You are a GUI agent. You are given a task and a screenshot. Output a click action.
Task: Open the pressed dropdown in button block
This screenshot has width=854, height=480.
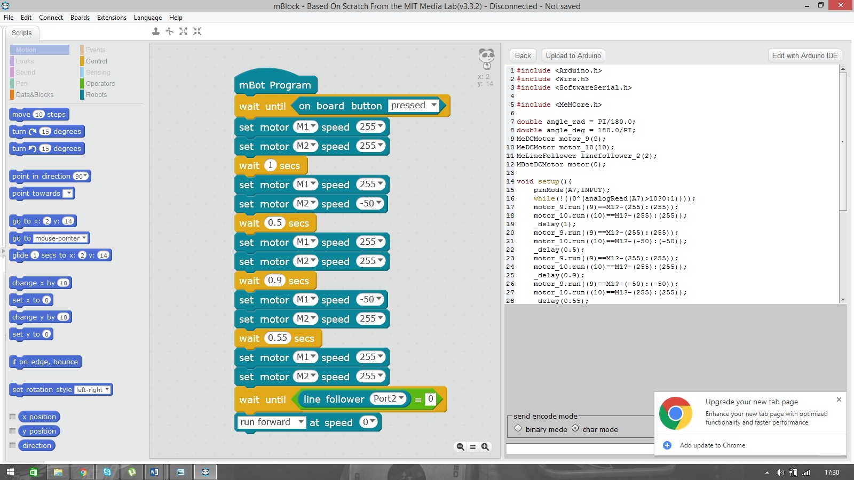(414, 105)
